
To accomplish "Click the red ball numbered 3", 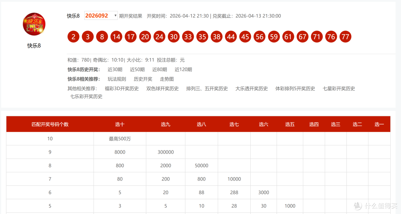I will 88,37.
